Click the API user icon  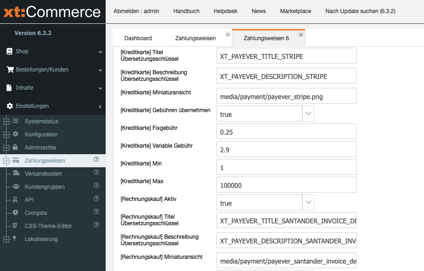pos(15,200)
